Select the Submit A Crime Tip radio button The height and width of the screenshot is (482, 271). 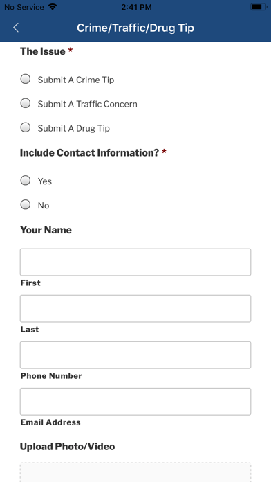coord(26,79)
